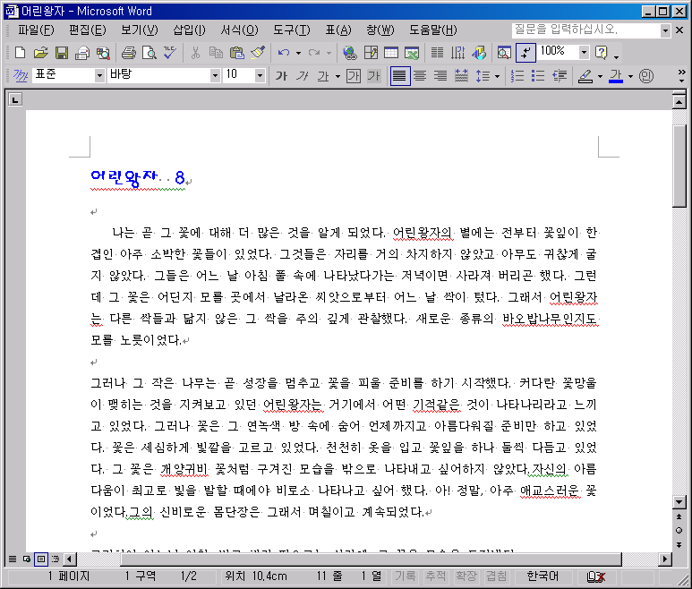692x589 pixels.
Task: Switch to Outline view button
Action: coord(56,559)
